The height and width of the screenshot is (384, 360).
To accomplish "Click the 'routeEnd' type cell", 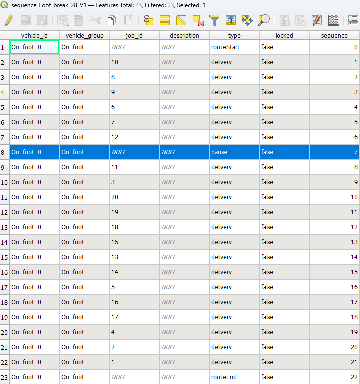I will pyautogui.click(x=234, y=377).
